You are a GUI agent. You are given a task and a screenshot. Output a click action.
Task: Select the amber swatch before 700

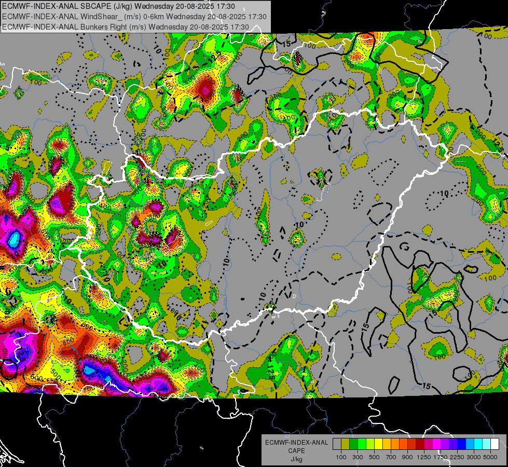387,444
